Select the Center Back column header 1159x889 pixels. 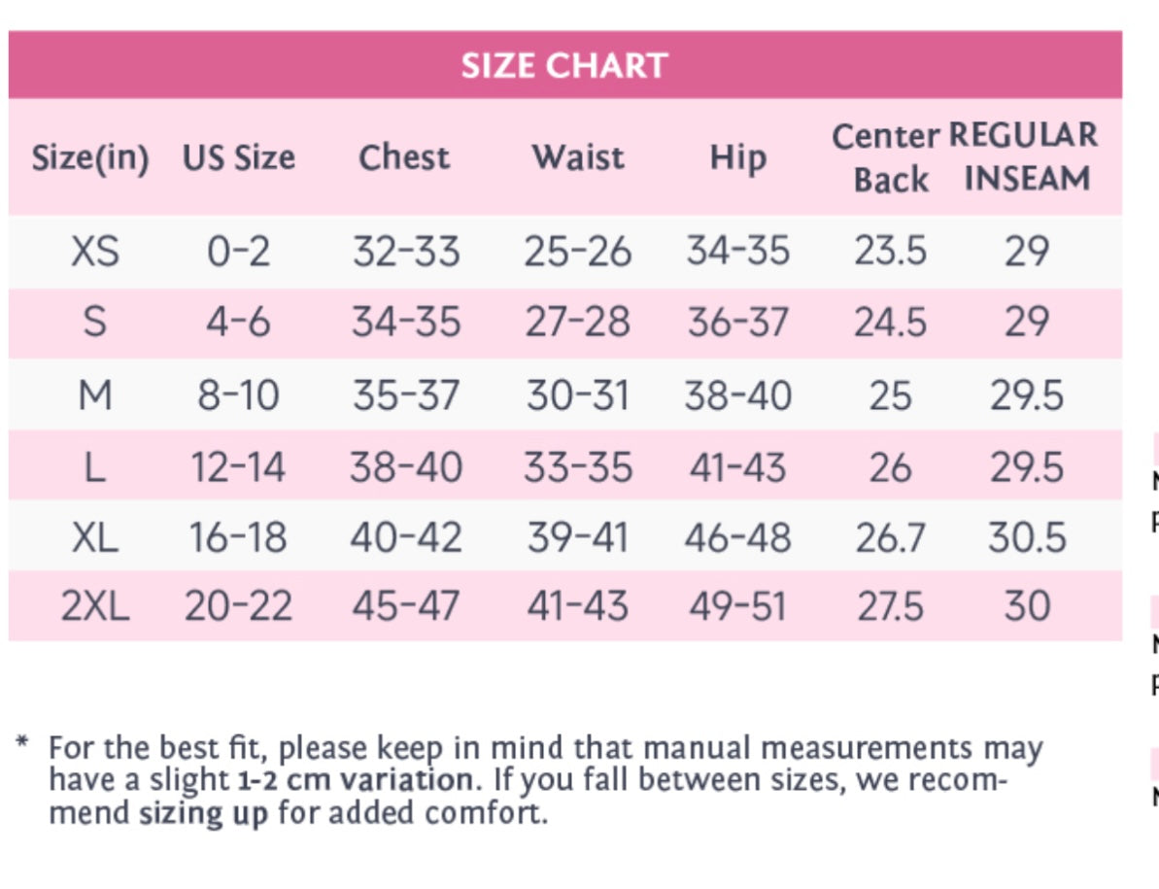888,158
